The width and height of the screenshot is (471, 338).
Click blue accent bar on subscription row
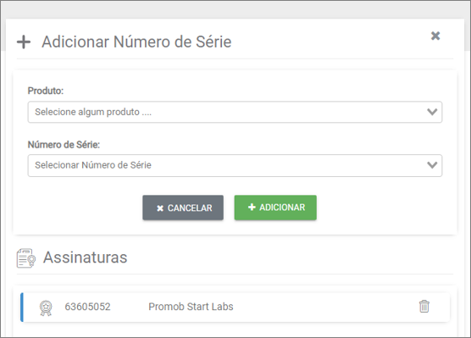click(x=22, y=308)
